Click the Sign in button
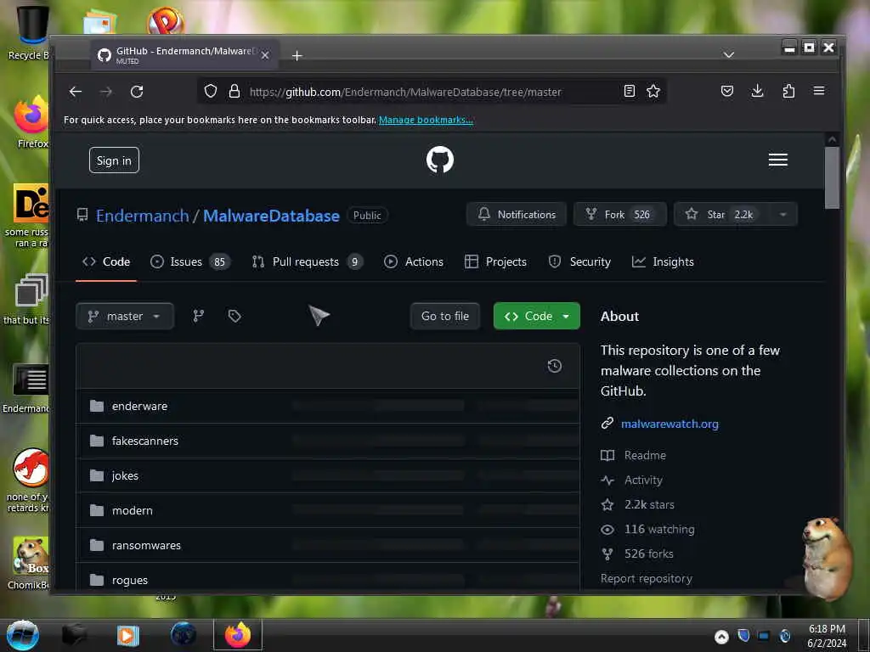Image resolution: width=870 pixels, height=652 pixels. [x=114, y=160]
